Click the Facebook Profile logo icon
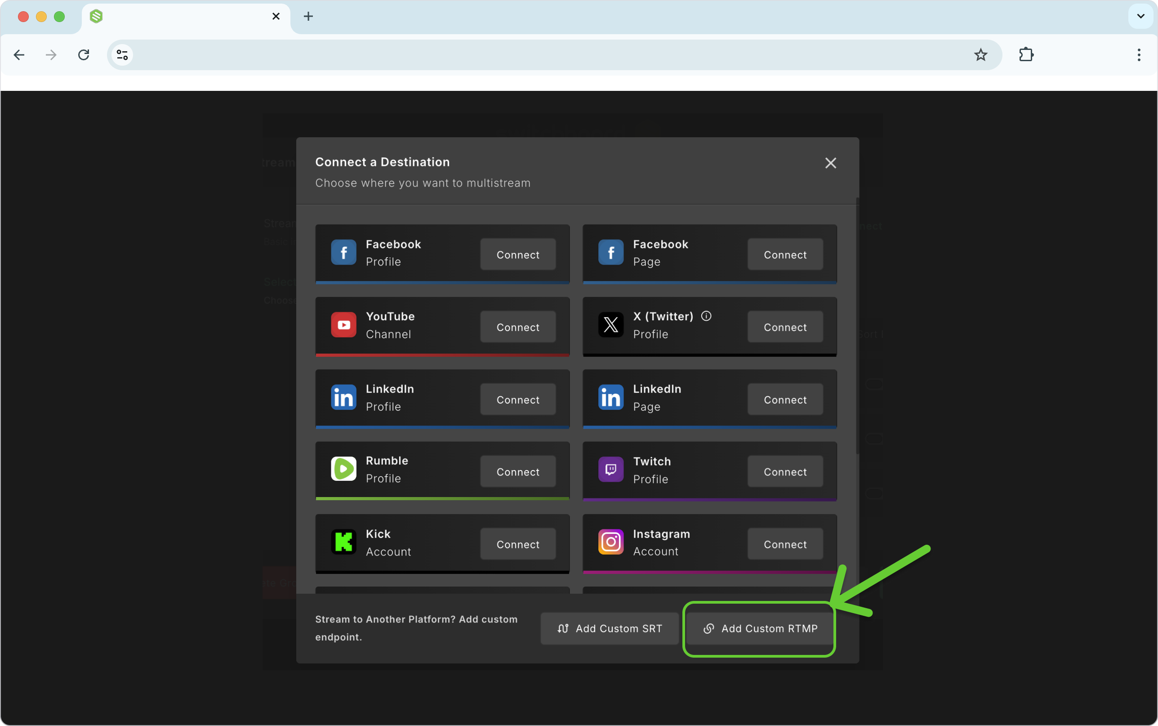This screenshot has height=726, width=1158. 343,252
